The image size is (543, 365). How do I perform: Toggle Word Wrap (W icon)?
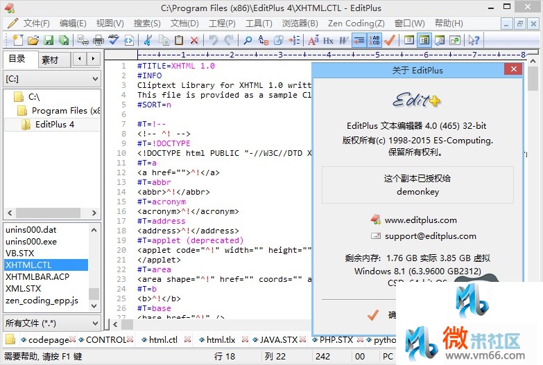coord(343,40)
